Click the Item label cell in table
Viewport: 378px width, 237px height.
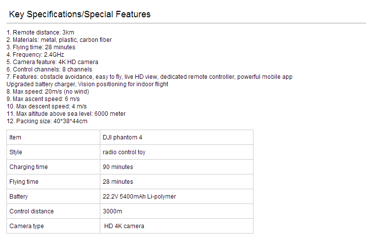[x=53, y=137]
